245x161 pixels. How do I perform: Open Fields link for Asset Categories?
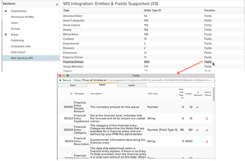(x=208, y=20)
